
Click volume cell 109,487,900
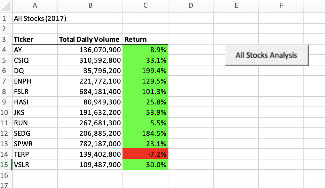click(x=90, y=165)
